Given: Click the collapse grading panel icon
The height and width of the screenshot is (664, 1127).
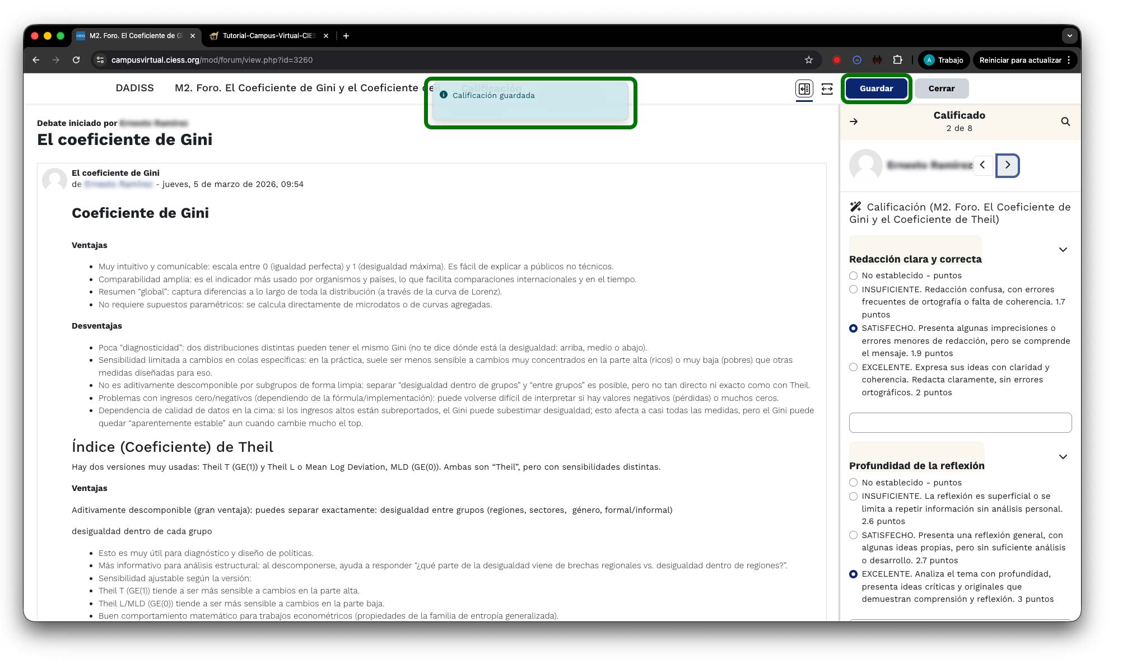Looking at the screenshot, I should point(804,88).
